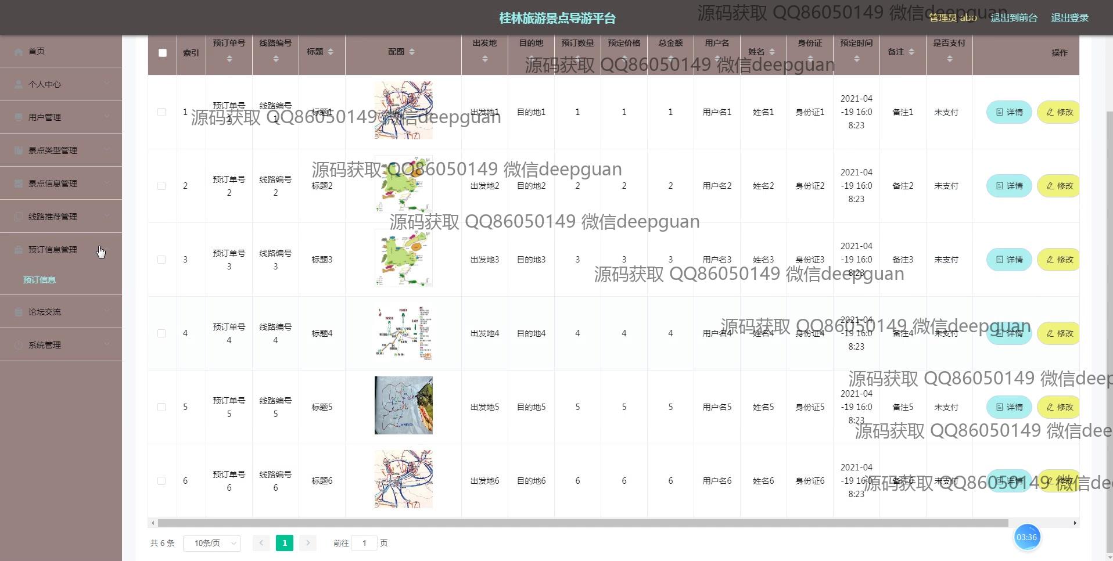This screenshot has height=561, width=1113.
Task: Click the user icon beside 个人中心
Action: (19, 85)
